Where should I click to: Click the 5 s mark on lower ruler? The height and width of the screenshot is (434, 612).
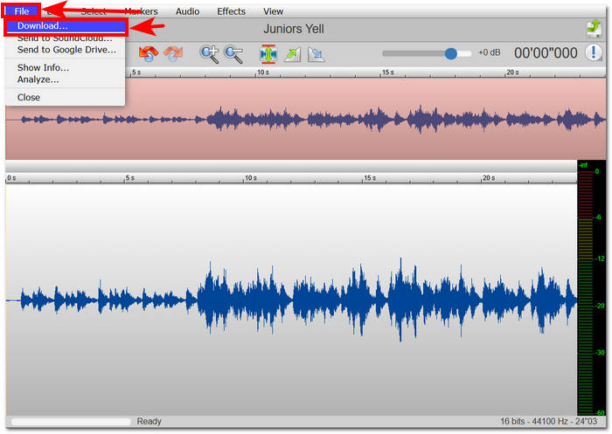click(130, 178)
